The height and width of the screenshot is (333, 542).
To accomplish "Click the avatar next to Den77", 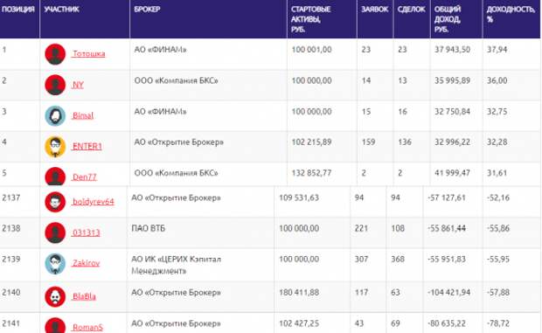I will 55,177.
